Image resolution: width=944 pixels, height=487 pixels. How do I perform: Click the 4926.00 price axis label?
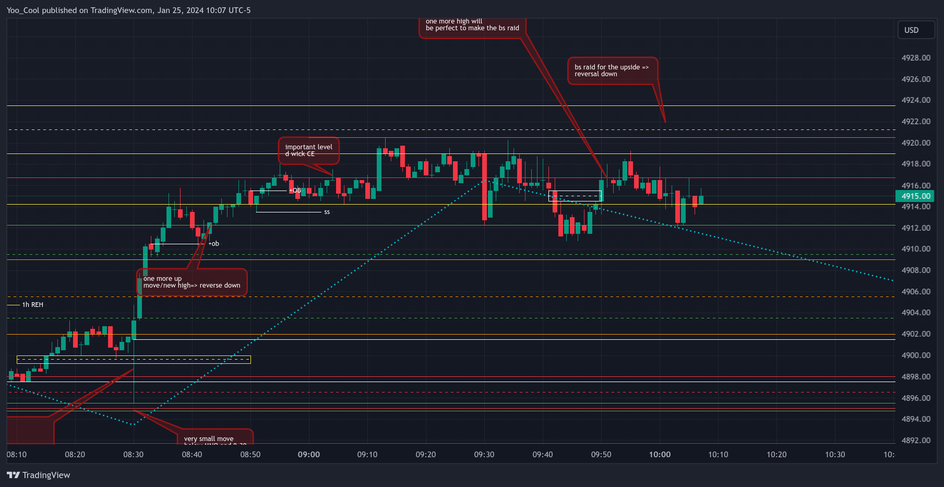[x=916, y=79]
